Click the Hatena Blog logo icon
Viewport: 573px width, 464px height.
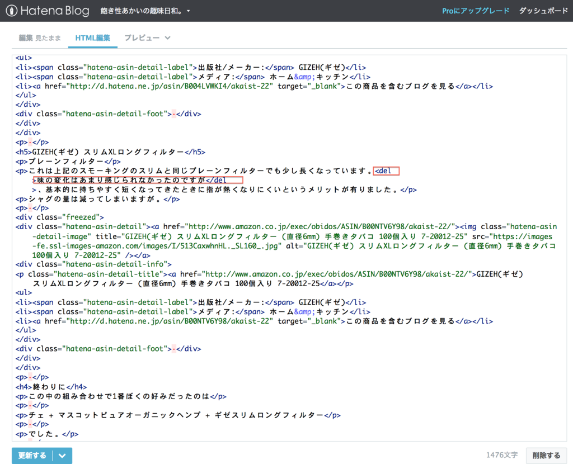click(11, 11)
